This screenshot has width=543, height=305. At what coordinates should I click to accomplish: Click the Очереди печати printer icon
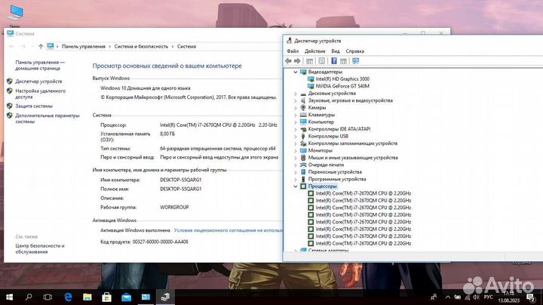click(x=303, y=165)
